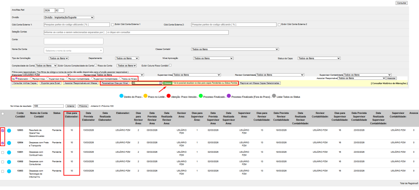The height and width of the screenshot is (190, 419).
Task: Click gray 'Listar Todos os Status' circle
Action: 274,96
